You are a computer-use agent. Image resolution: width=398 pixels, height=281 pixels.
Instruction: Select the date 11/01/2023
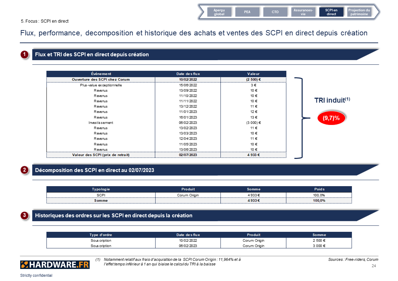point(188,112)
